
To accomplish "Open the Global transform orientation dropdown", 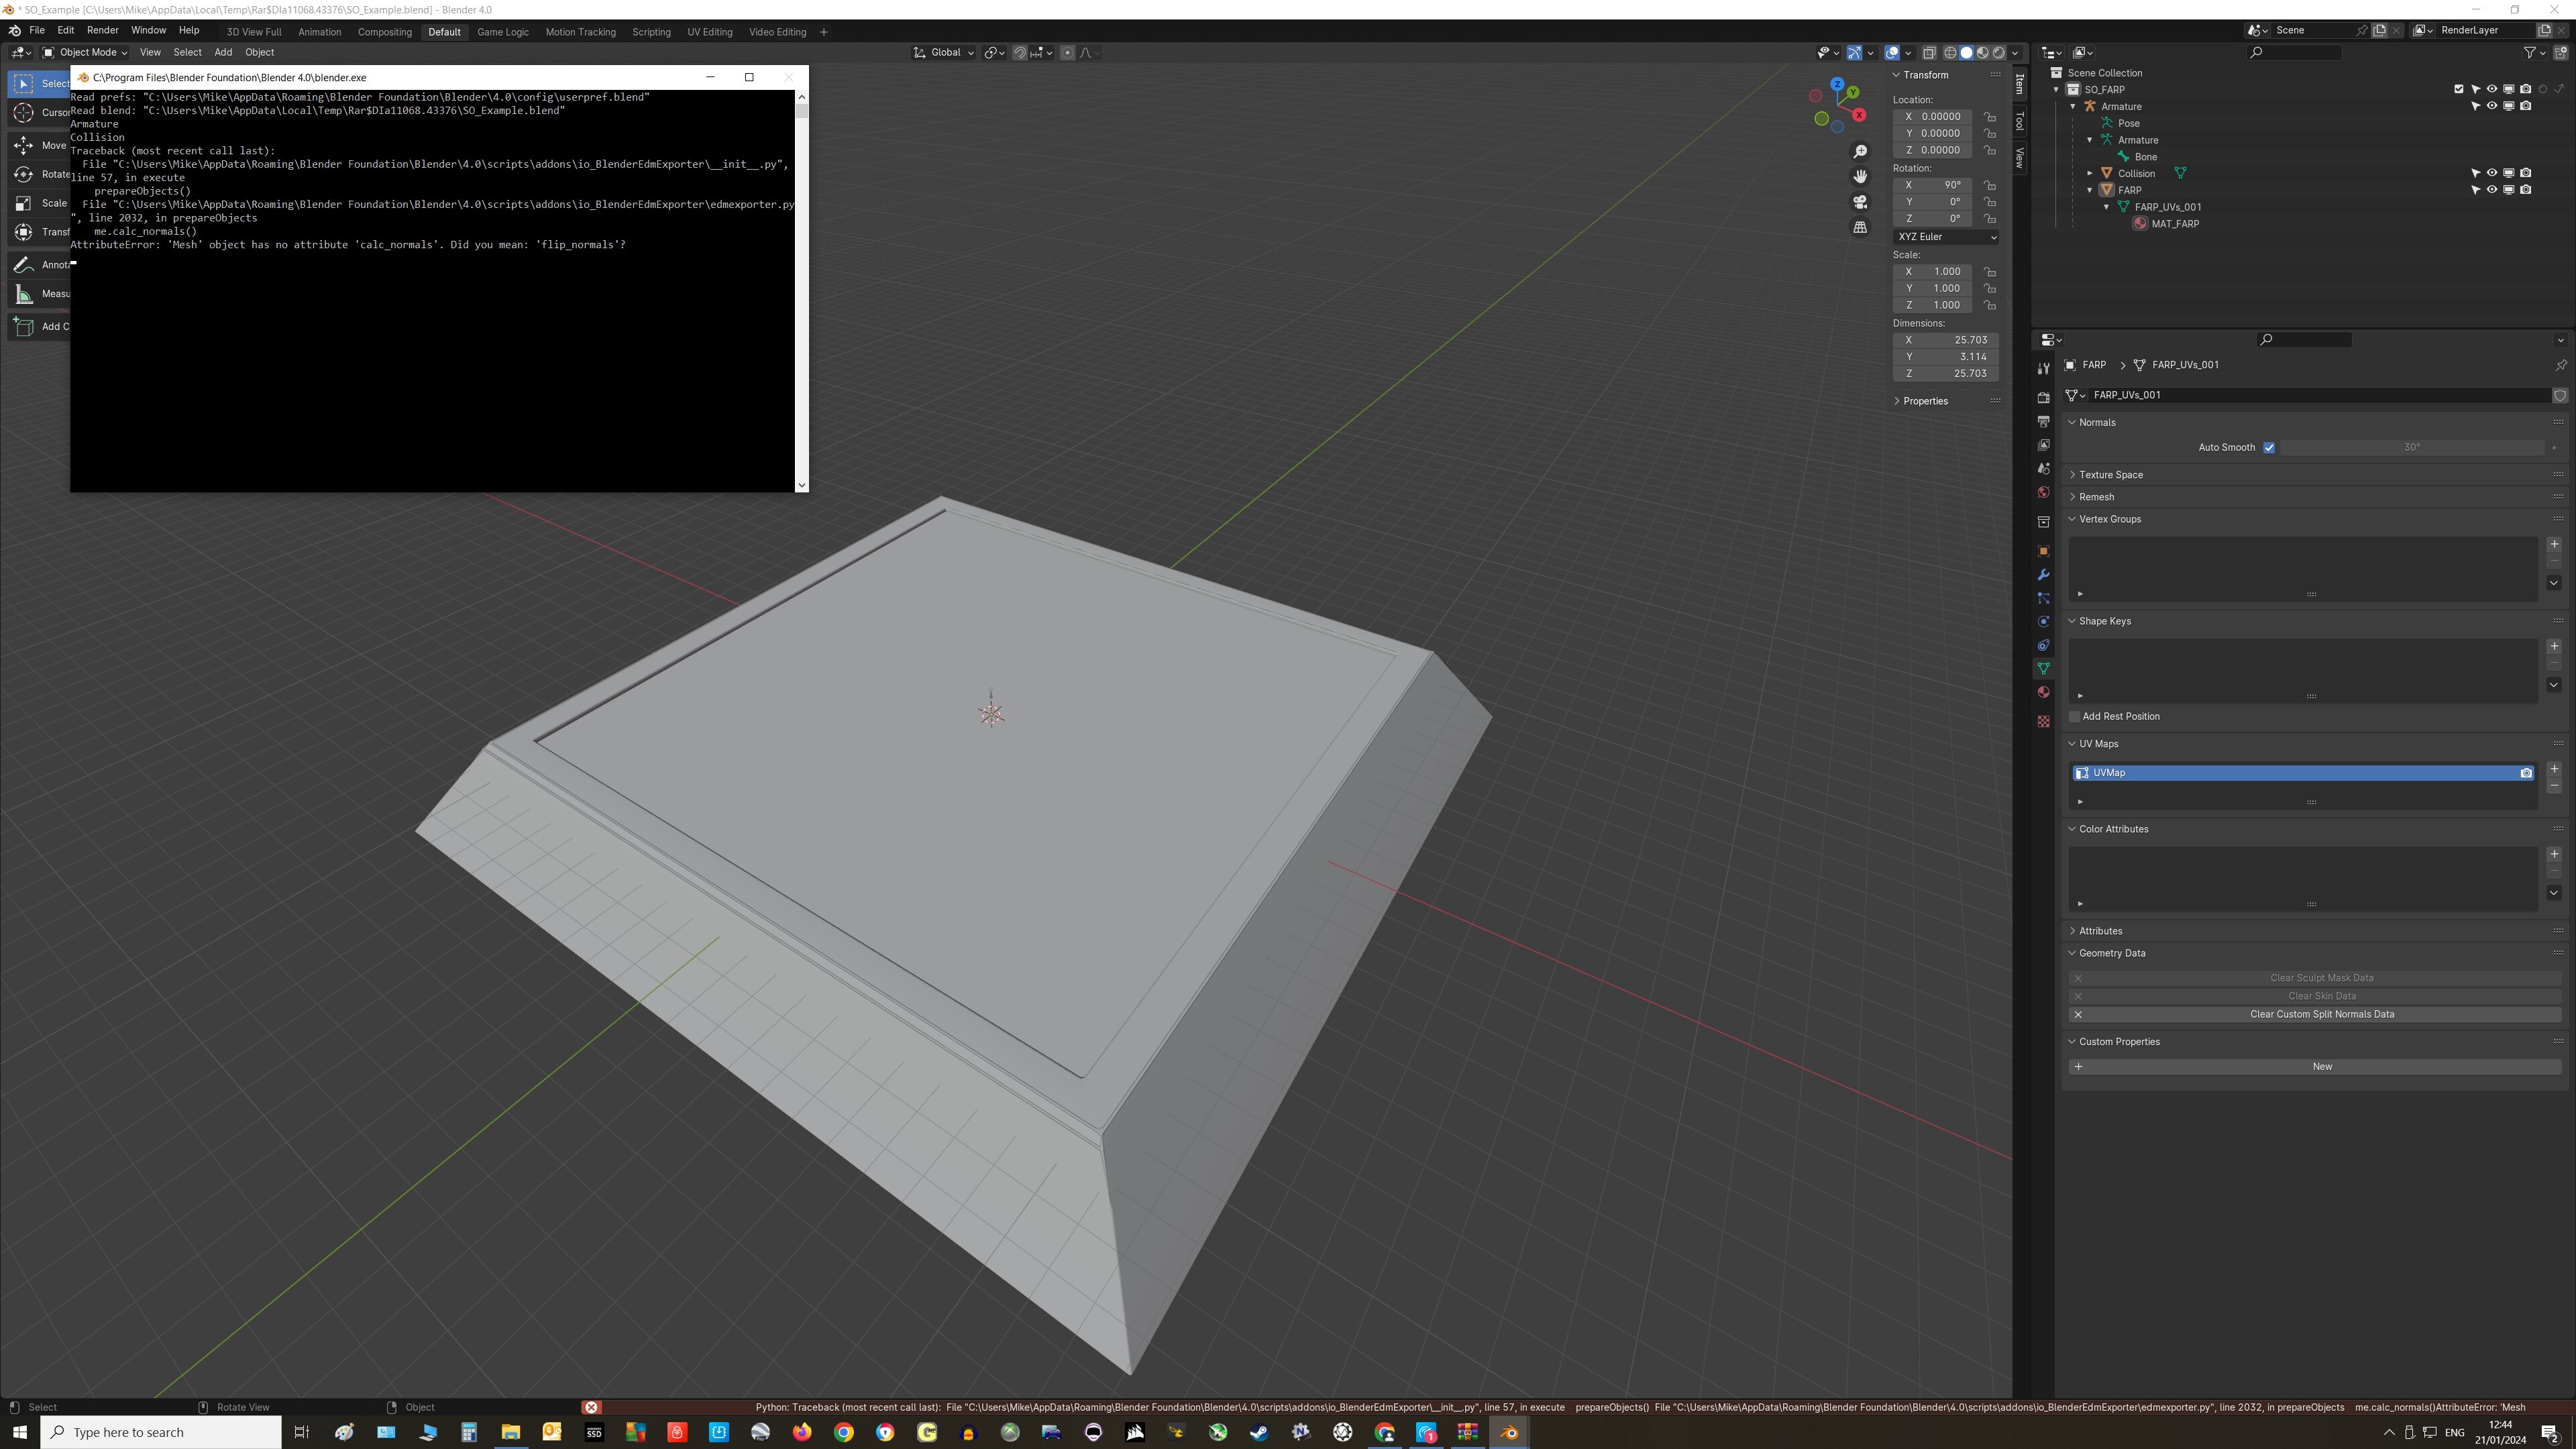I will pos(944,53).
